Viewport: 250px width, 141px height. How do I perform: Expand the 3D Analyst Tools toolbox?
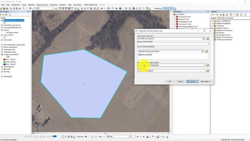175,17
